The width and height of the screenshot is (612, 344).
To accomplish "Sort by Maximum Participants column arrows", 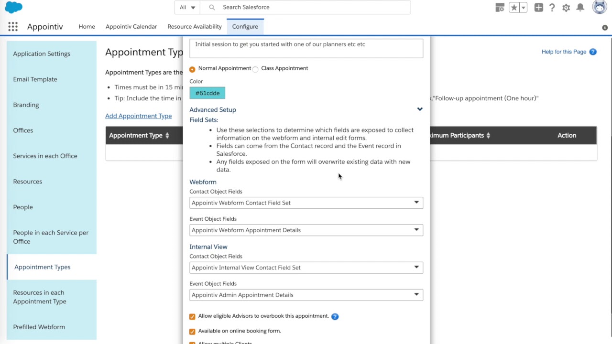I will coord(488,136).
